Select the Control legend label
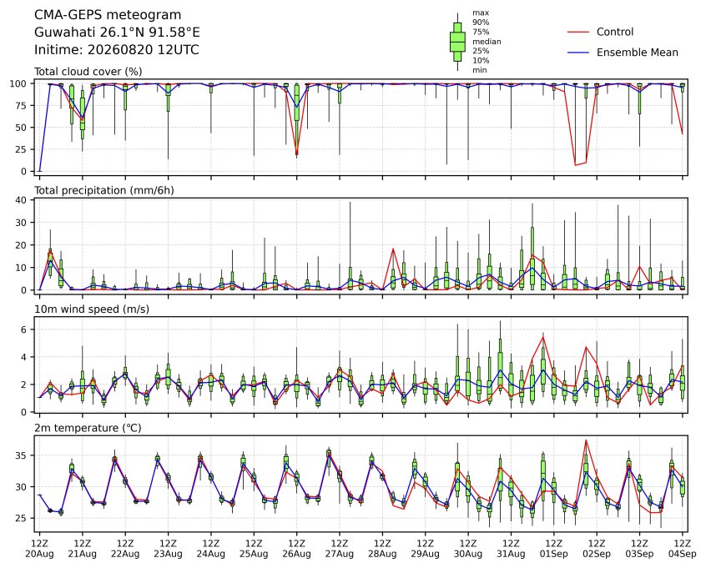706x568 pixels. [614, 32]
